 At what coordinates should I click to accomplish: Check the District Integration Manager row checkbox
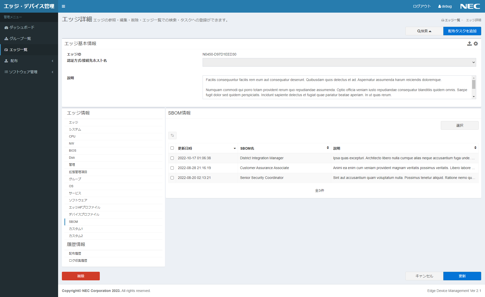(x=172, y=158)
